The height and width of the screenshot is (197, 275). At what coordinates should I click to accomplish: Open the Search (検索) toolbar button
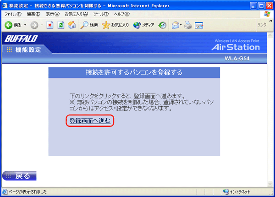pos(89,25)
